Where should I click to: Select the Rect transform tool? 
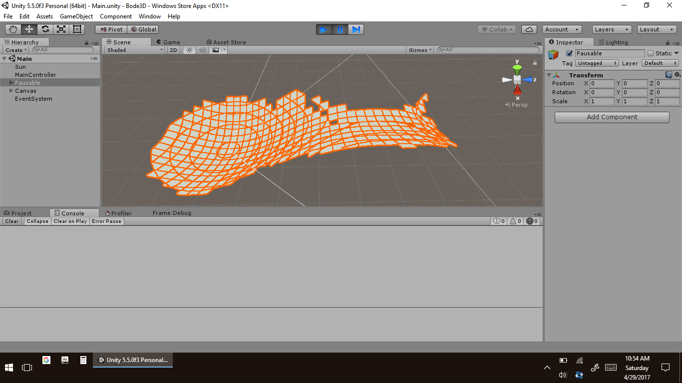77,29
